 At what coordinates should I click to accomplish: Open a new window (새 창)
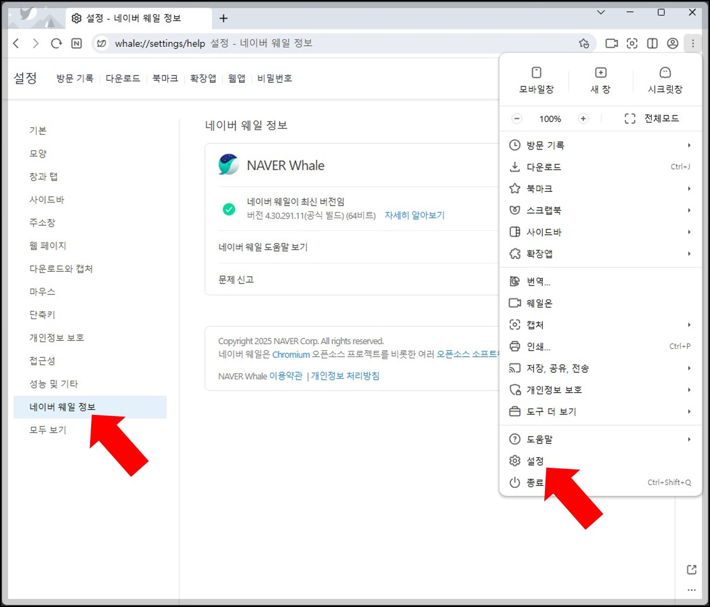tap(600, 80)
